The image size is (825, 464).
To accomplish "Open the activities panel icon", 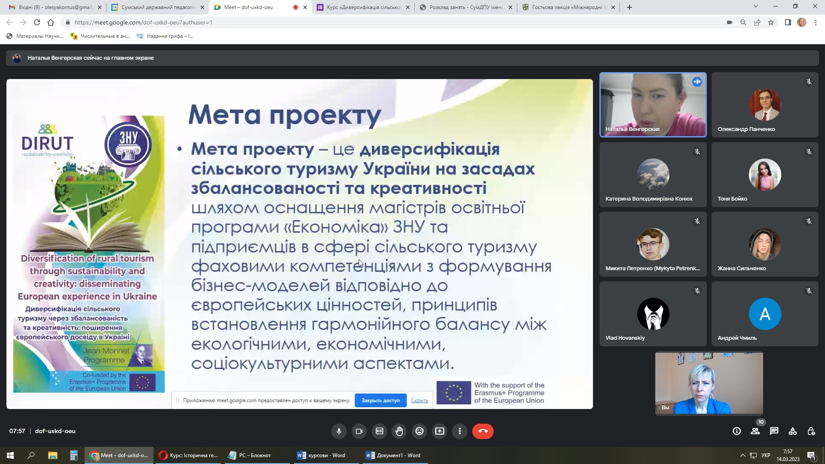I will coord(793,431).
